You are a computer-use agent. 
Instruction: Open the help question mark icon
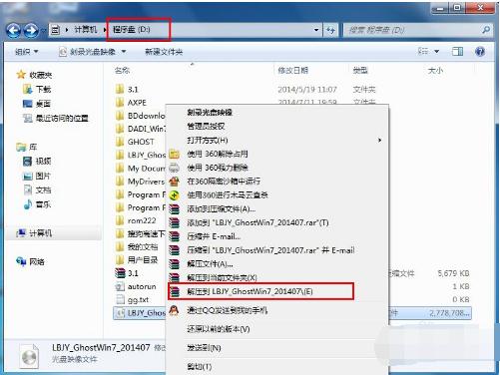(x=480, y=52)
